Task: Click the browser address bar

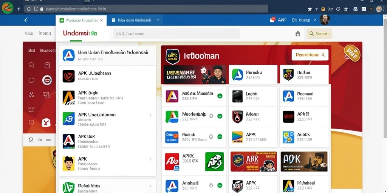Action: 146,9
